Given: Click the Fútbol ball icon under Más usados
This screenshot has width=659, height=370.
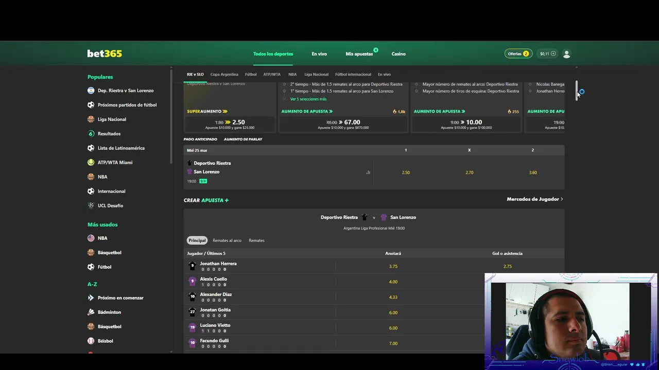Looking at the screenshot, I should [91, 267].
